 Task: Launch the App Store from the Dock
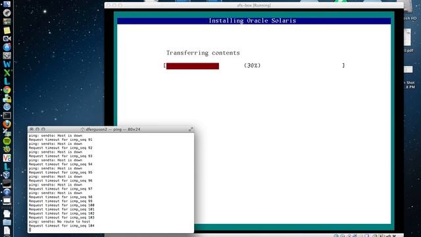tap(7, 47)
